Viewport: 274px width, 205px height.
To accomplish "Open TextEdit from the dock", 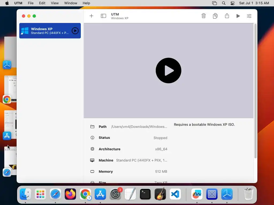I will point(130,194).
